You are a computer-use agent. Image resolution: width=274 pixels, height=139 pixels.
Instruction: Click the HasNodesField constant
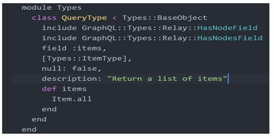pyautogui.click(x=230, y=38)
